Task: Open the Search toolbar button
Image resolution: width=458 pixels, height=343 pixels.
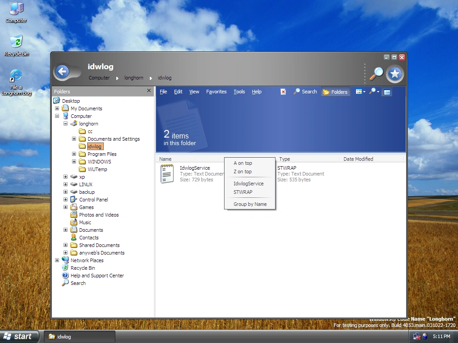Action: pyautogui.click(x=305, y=92)
